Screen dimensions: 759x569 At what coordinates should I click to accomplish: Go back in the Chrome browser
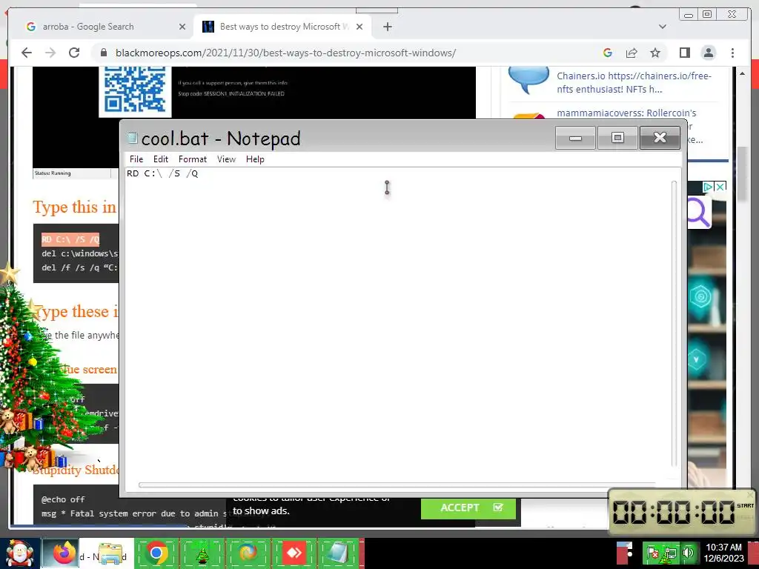(x=27, y=53)
